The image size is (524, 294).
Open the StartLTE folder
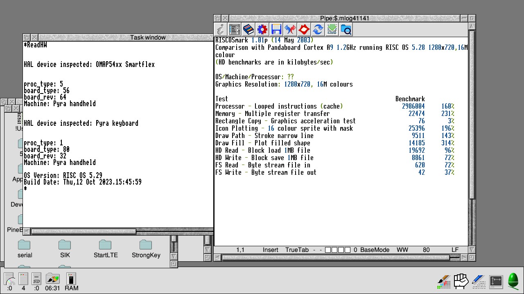pos(106,249)
